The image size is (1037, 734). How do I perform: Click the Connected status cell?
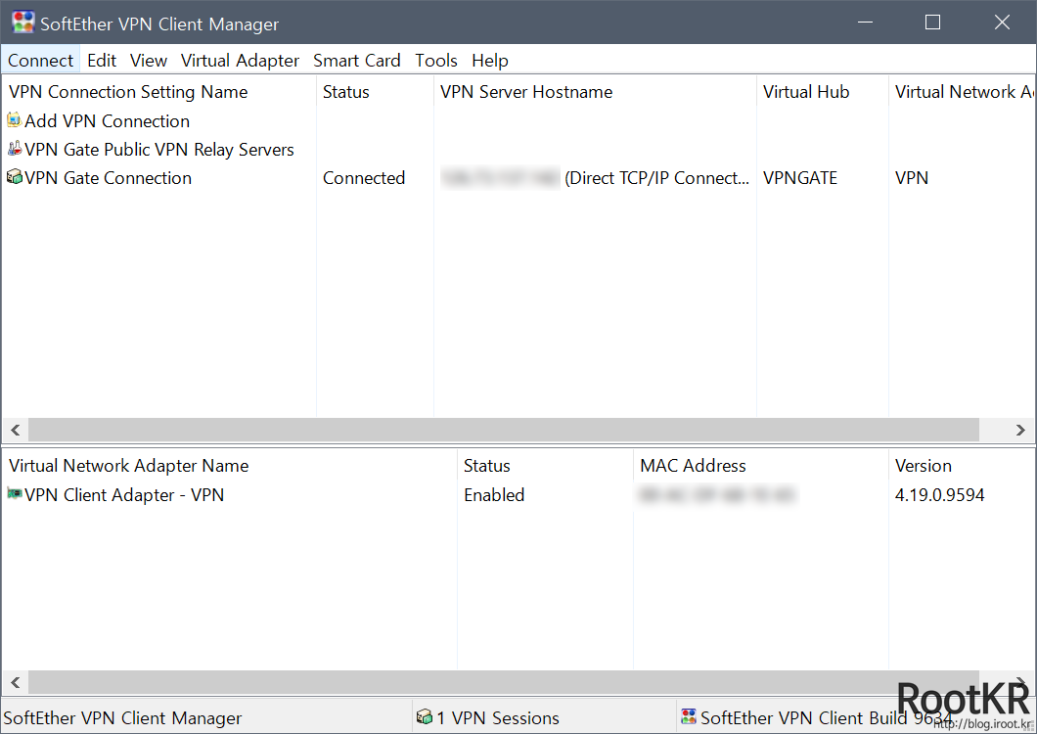[364, 178]
